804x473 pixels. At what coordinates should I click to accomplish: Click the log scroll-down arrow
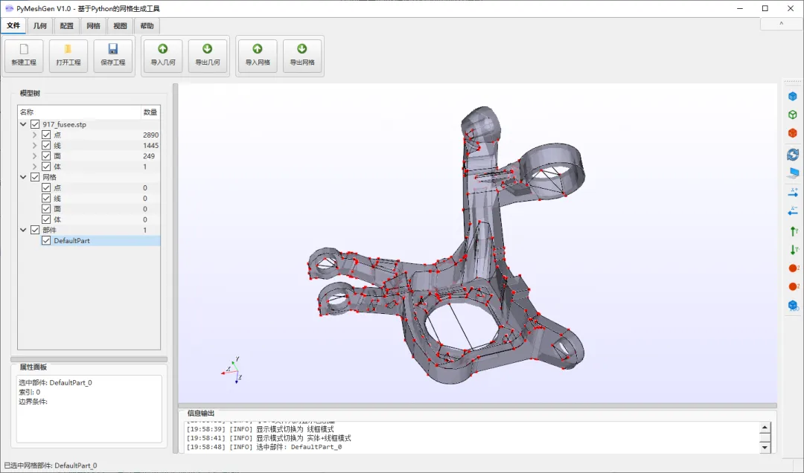pos(765,448)
